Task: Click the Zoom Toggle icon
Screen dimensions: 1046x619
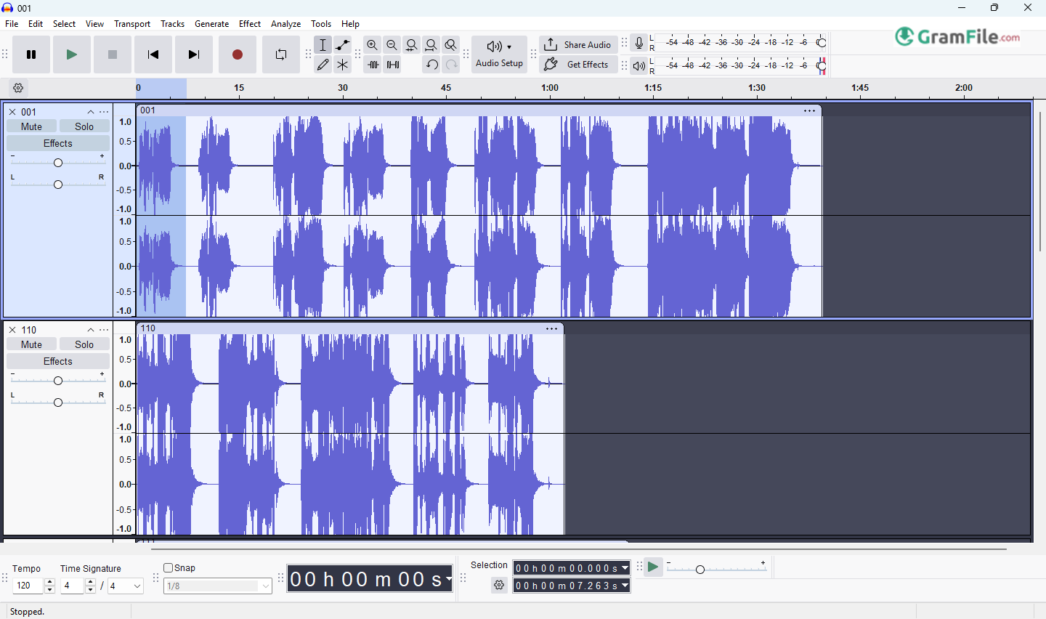Action: 451,45
